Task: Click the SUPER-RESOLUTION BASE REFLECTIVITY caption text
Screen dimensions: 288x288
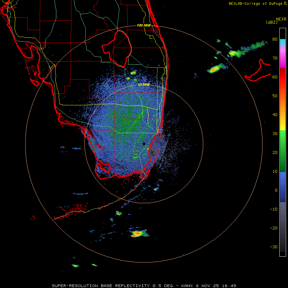Action: pyautogui.click(x=101, y=286)
